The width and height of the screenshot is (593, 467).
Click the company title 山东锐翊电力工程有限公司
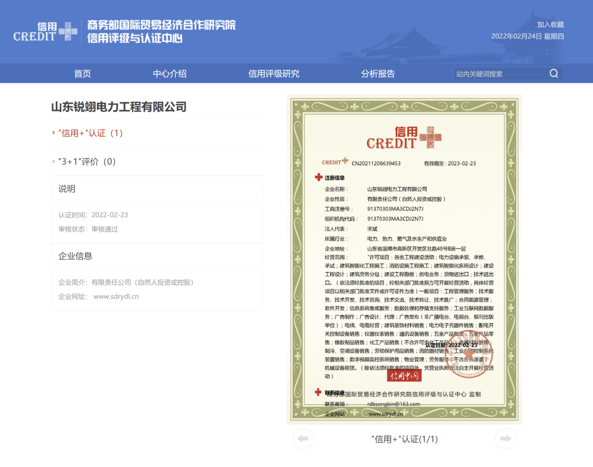[x=119, y=107]
